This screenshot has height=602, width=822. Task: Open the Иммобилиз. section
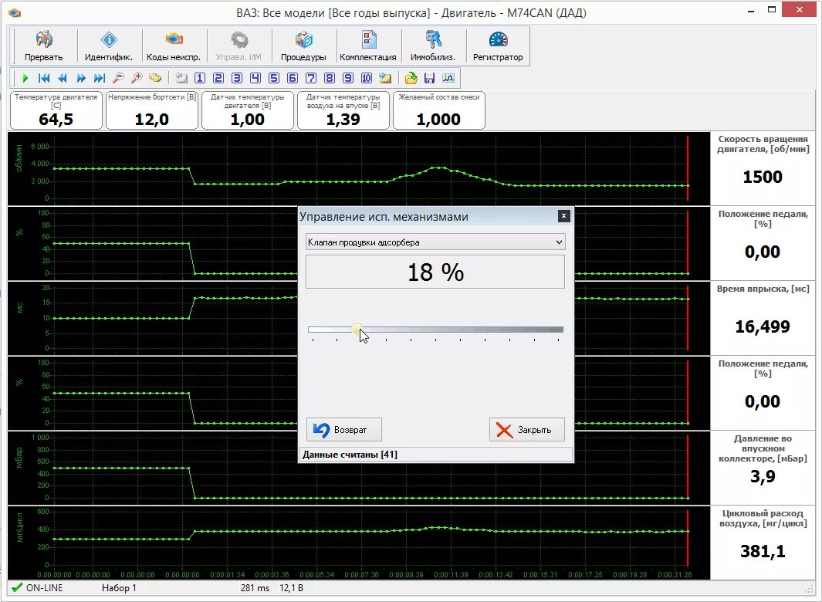pos(432,46)
